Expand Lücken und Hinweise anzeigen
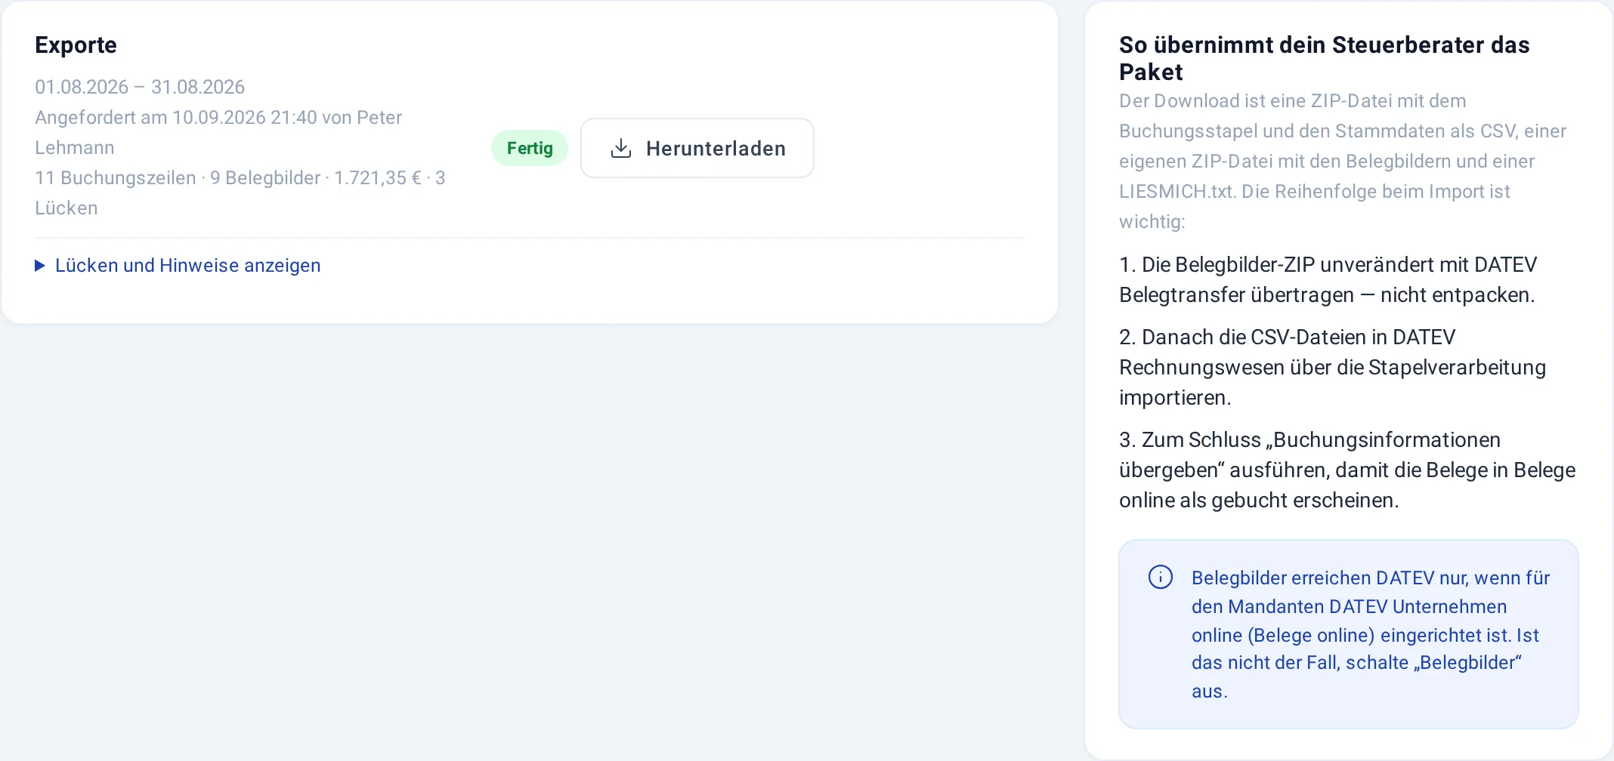 (x=178, y=265)
